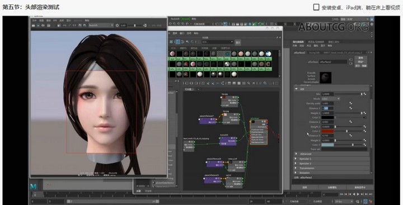Screen dimensions: 403x205
Task: Click the Copy Tab button
Action: tap(360, 188)
